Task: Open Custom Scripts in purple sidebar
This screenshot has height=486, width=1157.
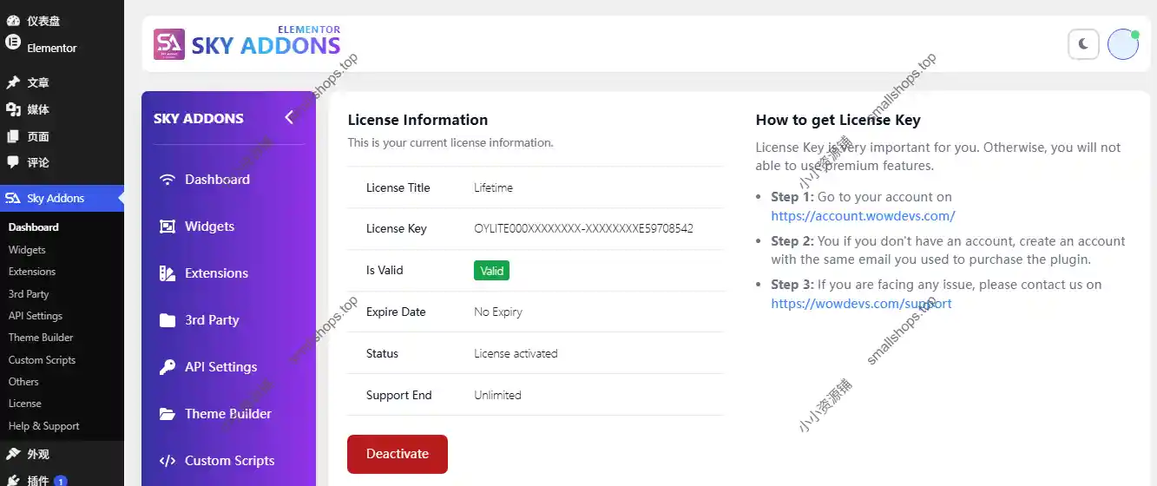Action: pos(229,461)
